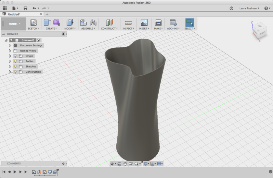The width and height of the screenshot is (273, 178).
Task: Open the INSPECT menu
Action: point(128,29)
